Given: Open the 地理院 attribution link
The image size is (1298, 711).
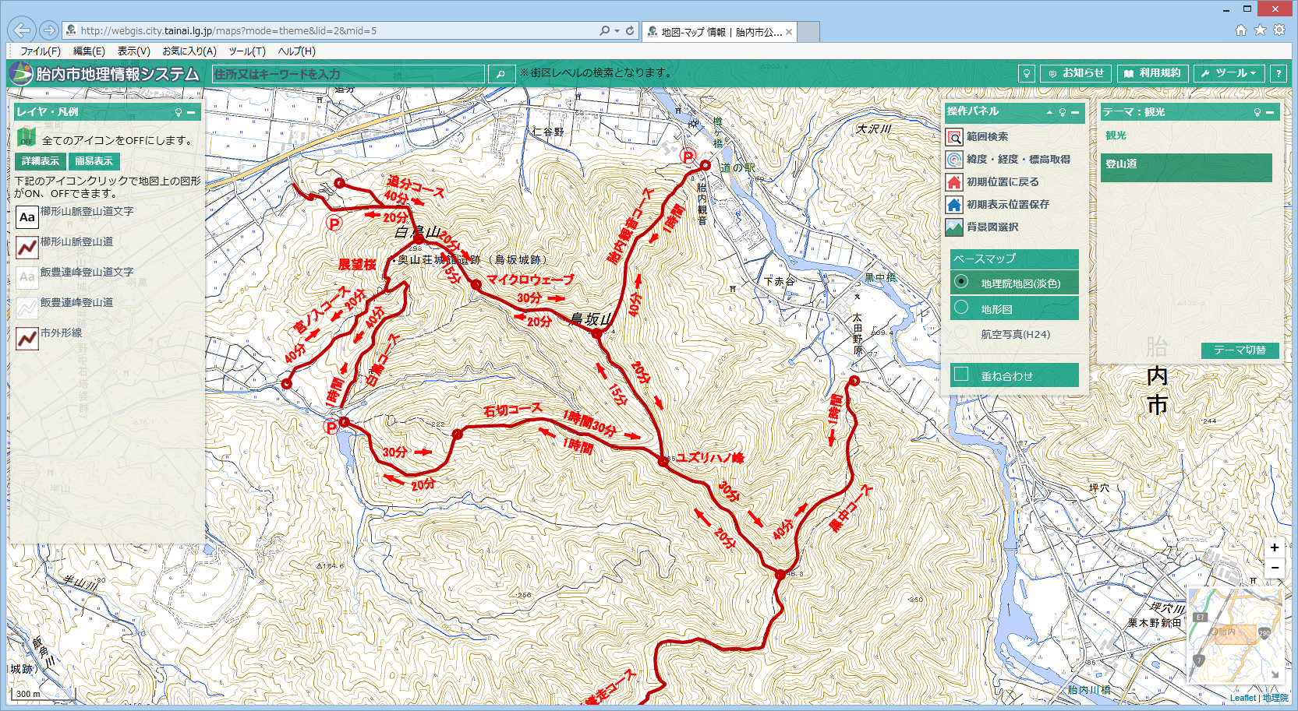Looking at the screenshot, I should (1275, 698).
